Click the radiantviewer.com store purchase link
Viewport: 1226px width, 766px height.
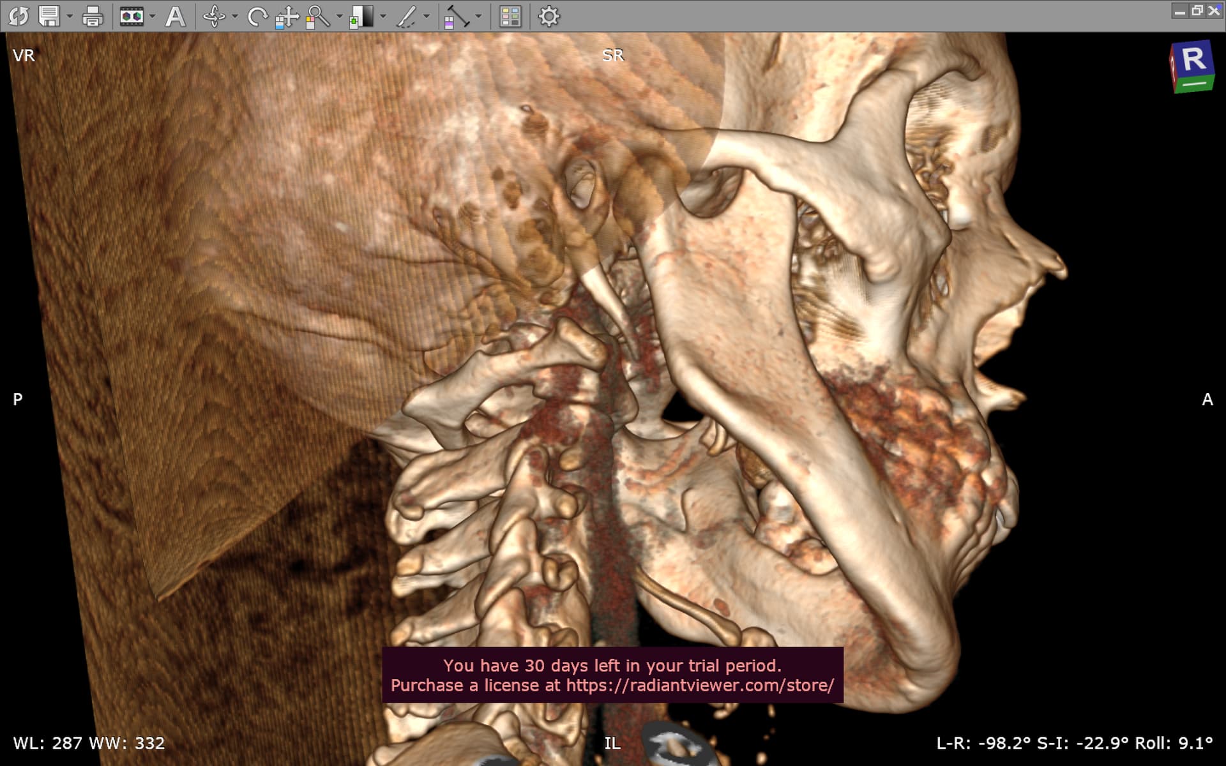(699, 686)
